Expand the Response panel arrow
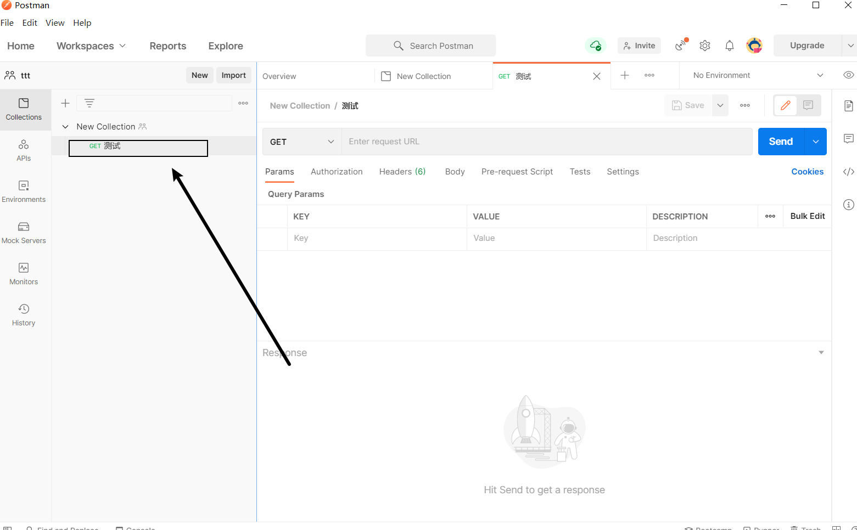 tap(821, 353)
